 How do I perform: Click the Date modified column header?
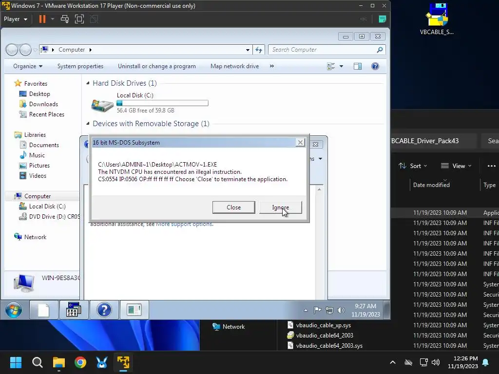tap(431, 185)
